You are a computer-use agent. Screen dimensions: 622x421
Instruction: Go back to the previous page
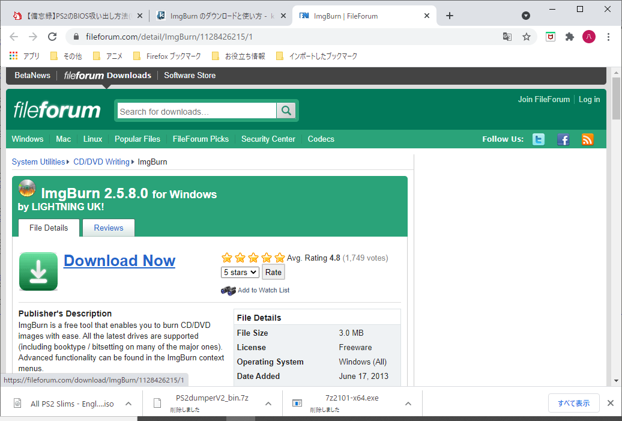tap(14, 37)
